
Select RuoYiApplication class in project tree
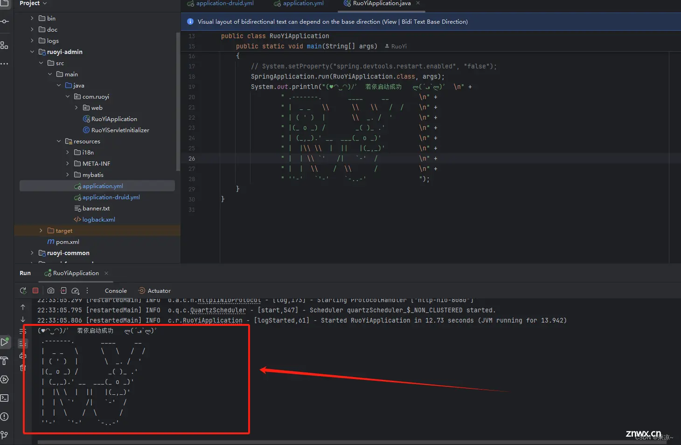[110, 119]
